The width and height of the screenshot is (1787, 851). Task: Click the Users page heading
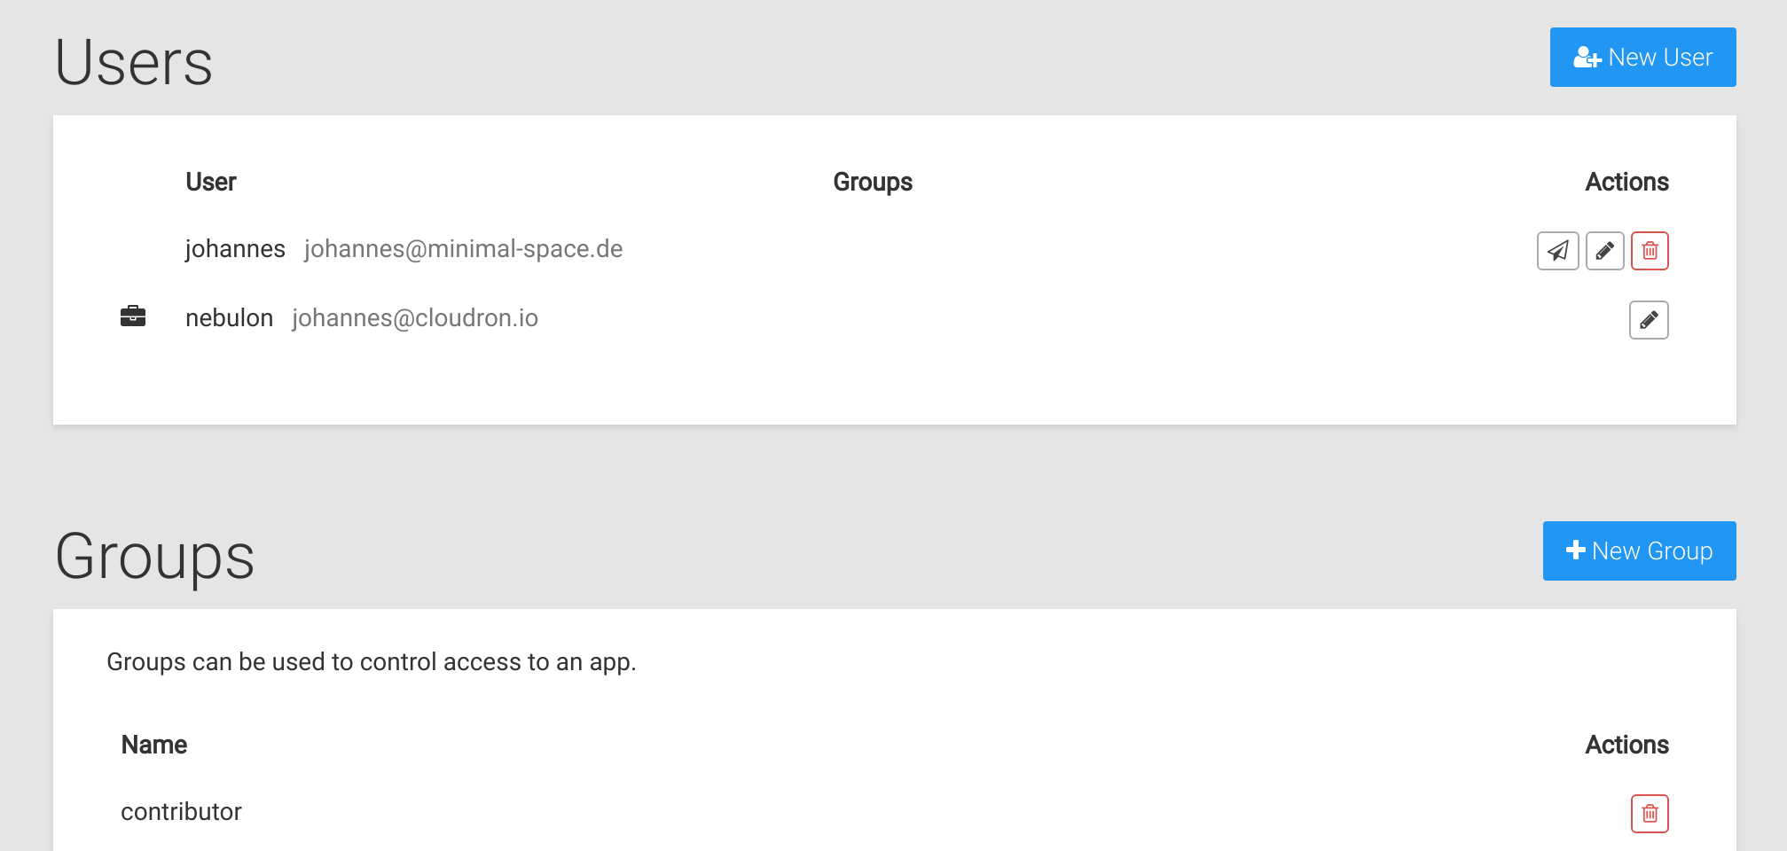(134, 63)
